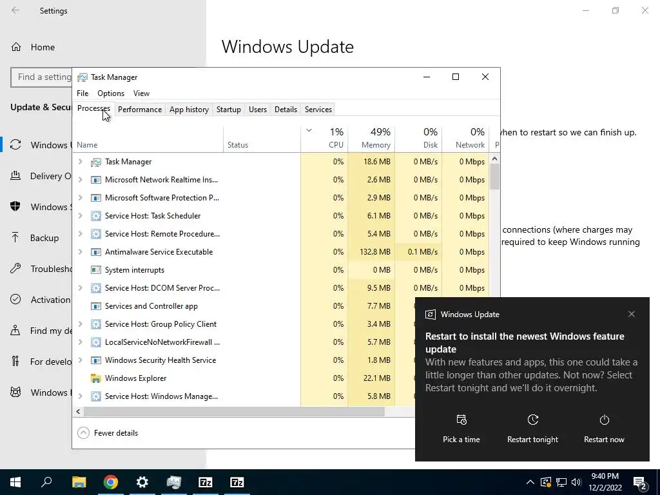Click Restart now button label

click(604, 440)
